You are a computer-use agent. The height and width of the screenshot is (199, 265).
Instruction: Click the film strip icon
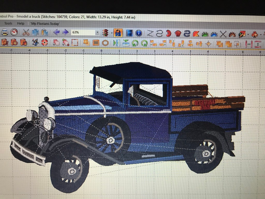pyautogui.click(x=129, y=33)
